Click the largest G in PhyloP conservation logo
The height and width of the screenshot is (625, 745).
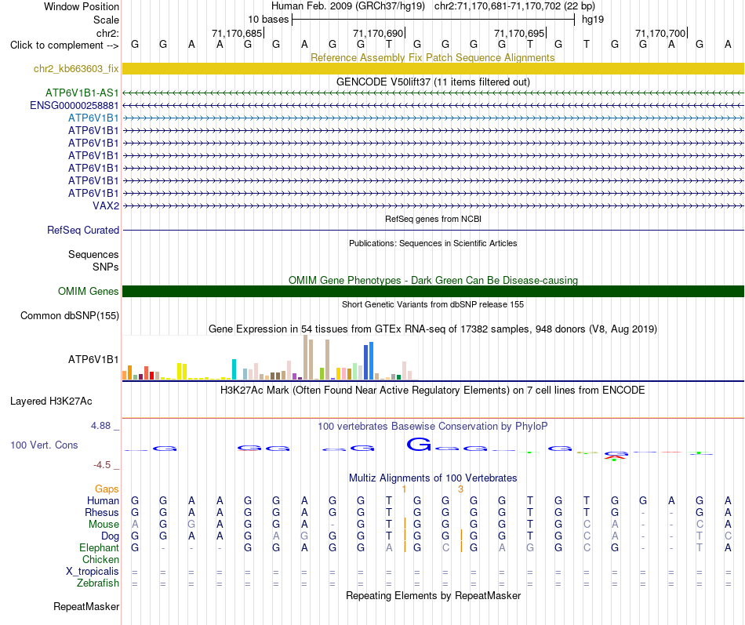click(x=419, y=445)
